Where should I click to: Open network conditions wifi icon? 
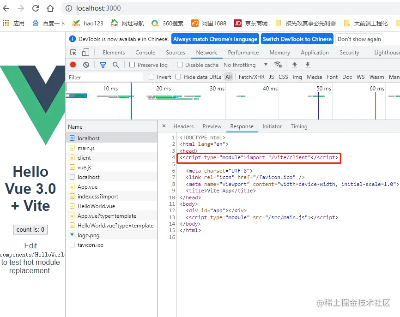click(x=278, y=65)
